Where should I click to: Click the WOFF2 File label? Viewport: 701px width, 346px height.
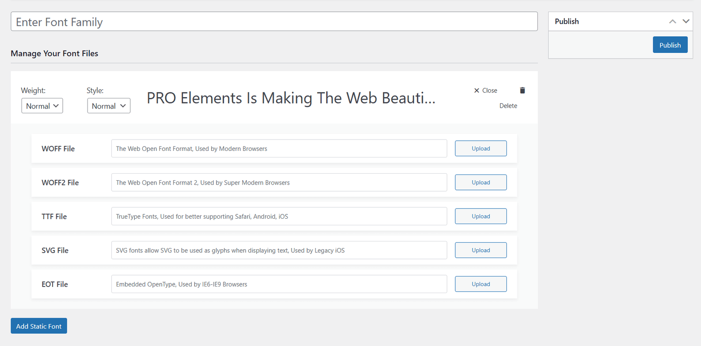coord(60,183)
